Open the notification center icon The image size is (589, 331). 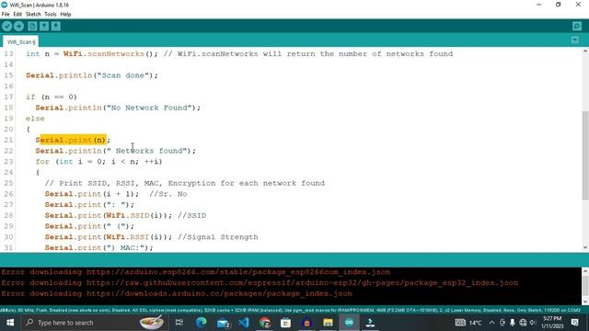574,323
